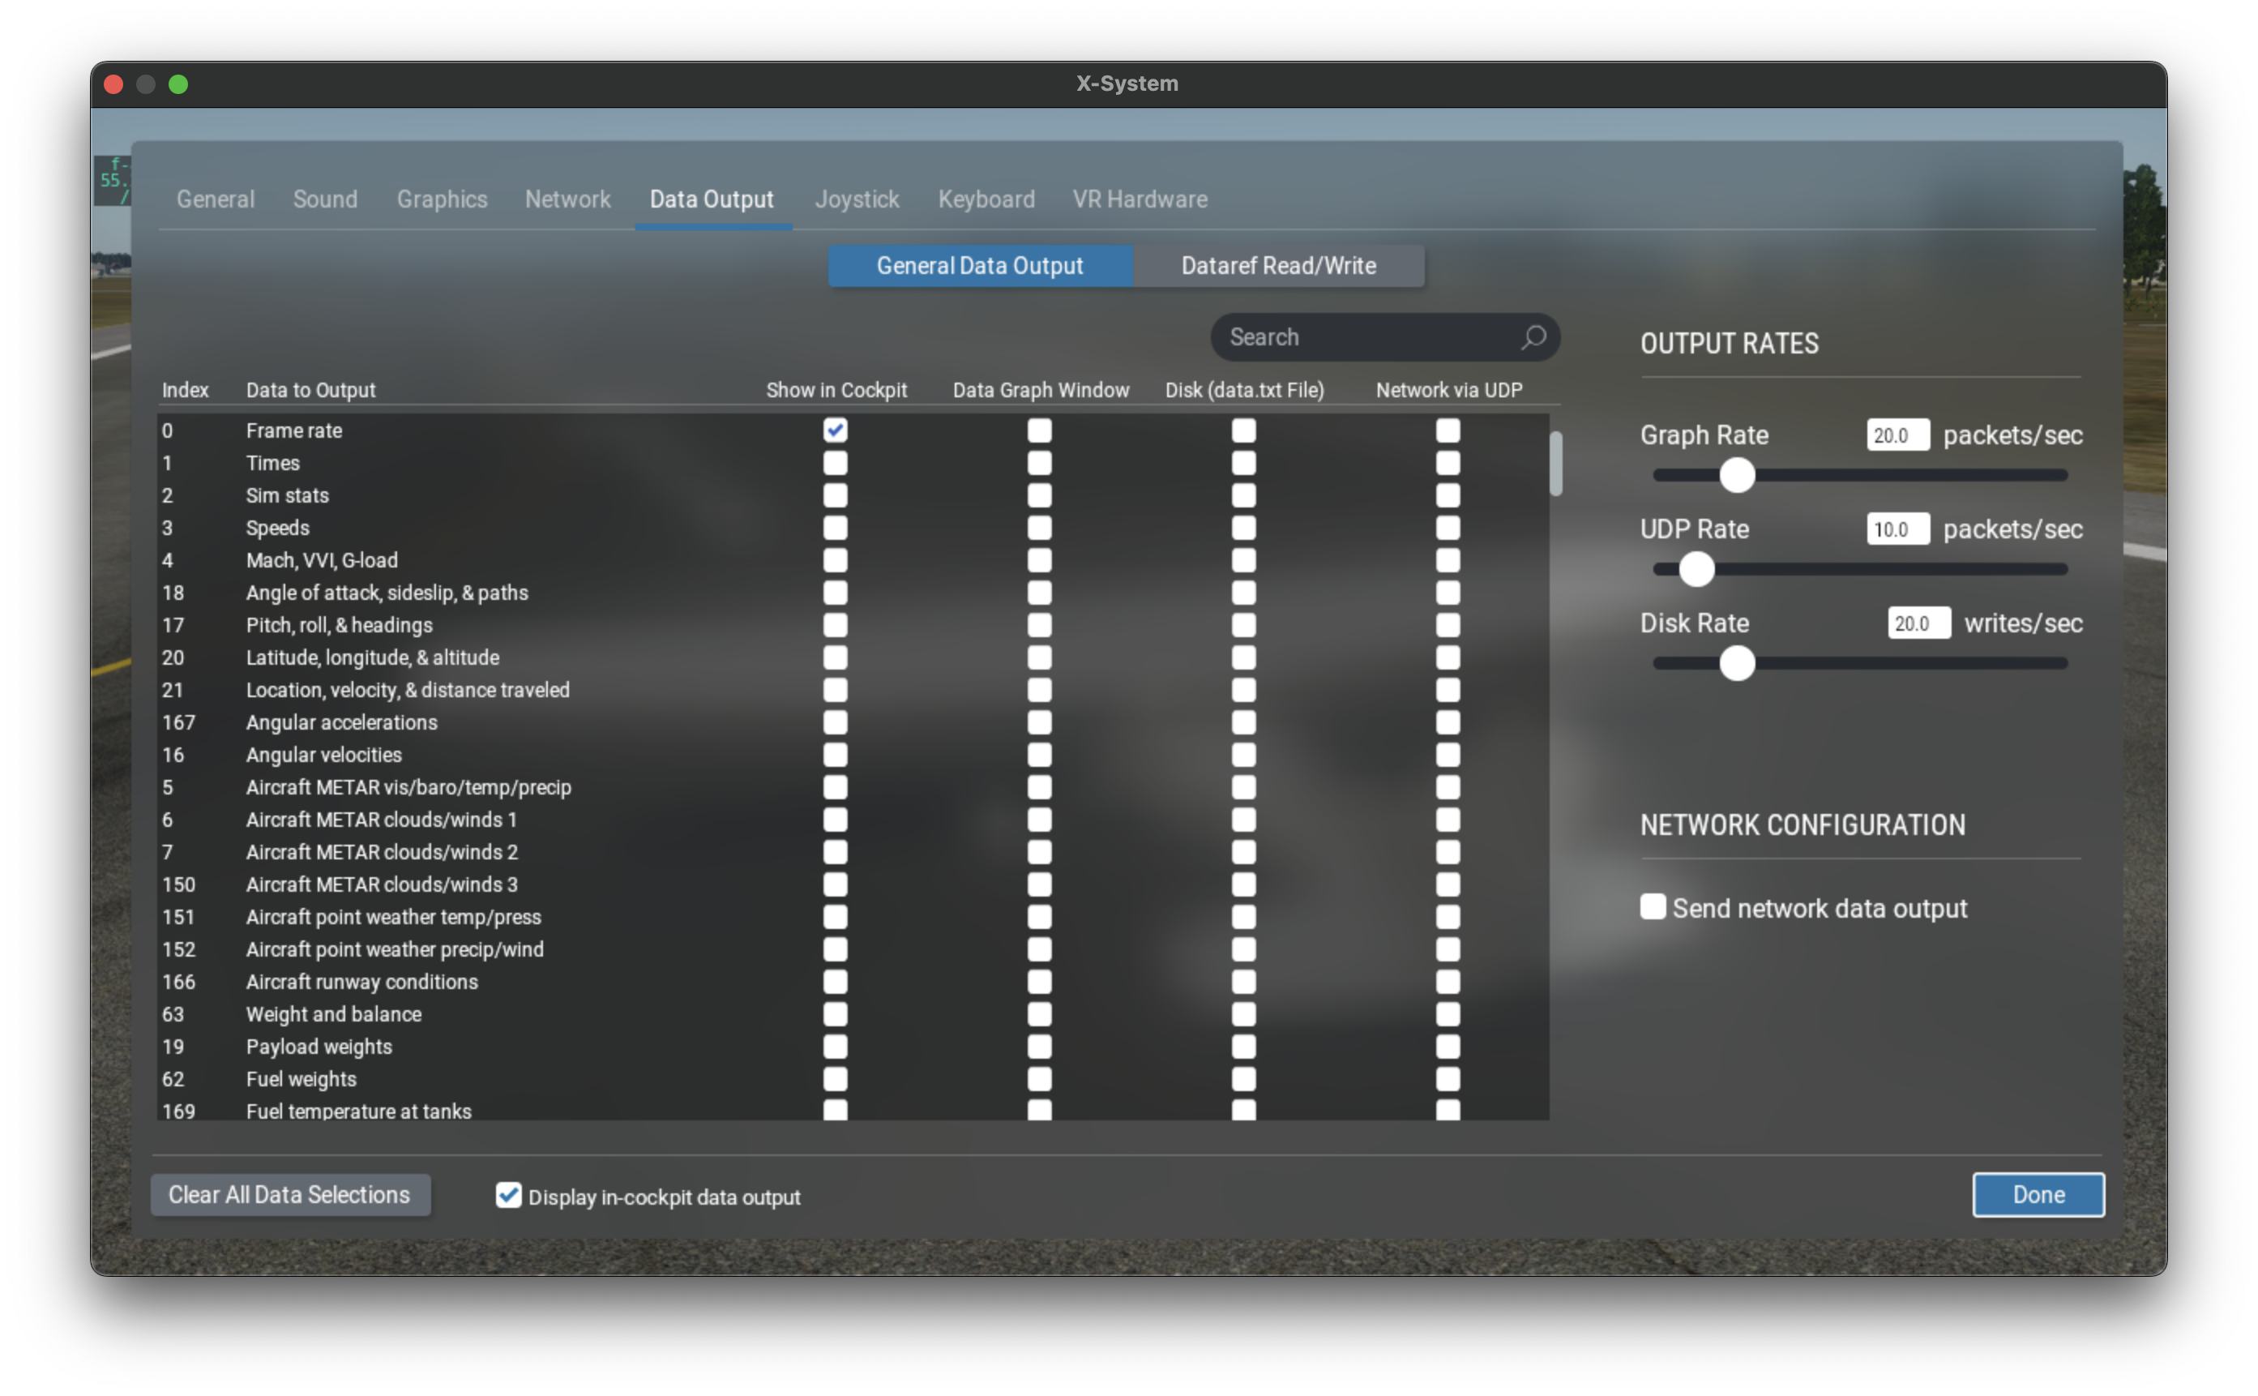Screen dimensions: 2258x1396
Task: Click the Graph Rate value field
Action: pyautogui.click(x=1897, y=435)
